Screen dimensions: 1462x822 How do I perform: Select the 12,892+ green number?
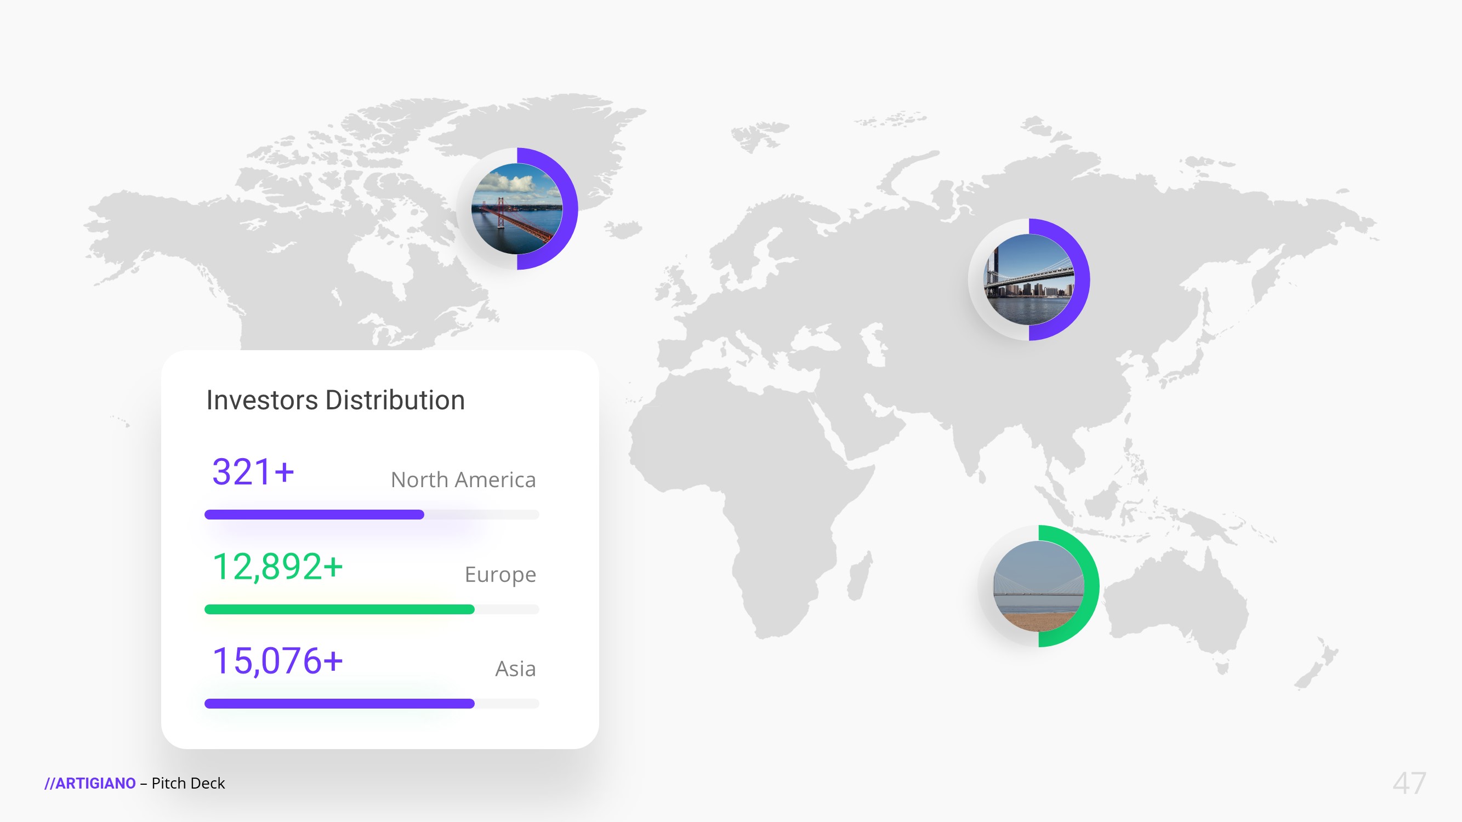point(277,567)
